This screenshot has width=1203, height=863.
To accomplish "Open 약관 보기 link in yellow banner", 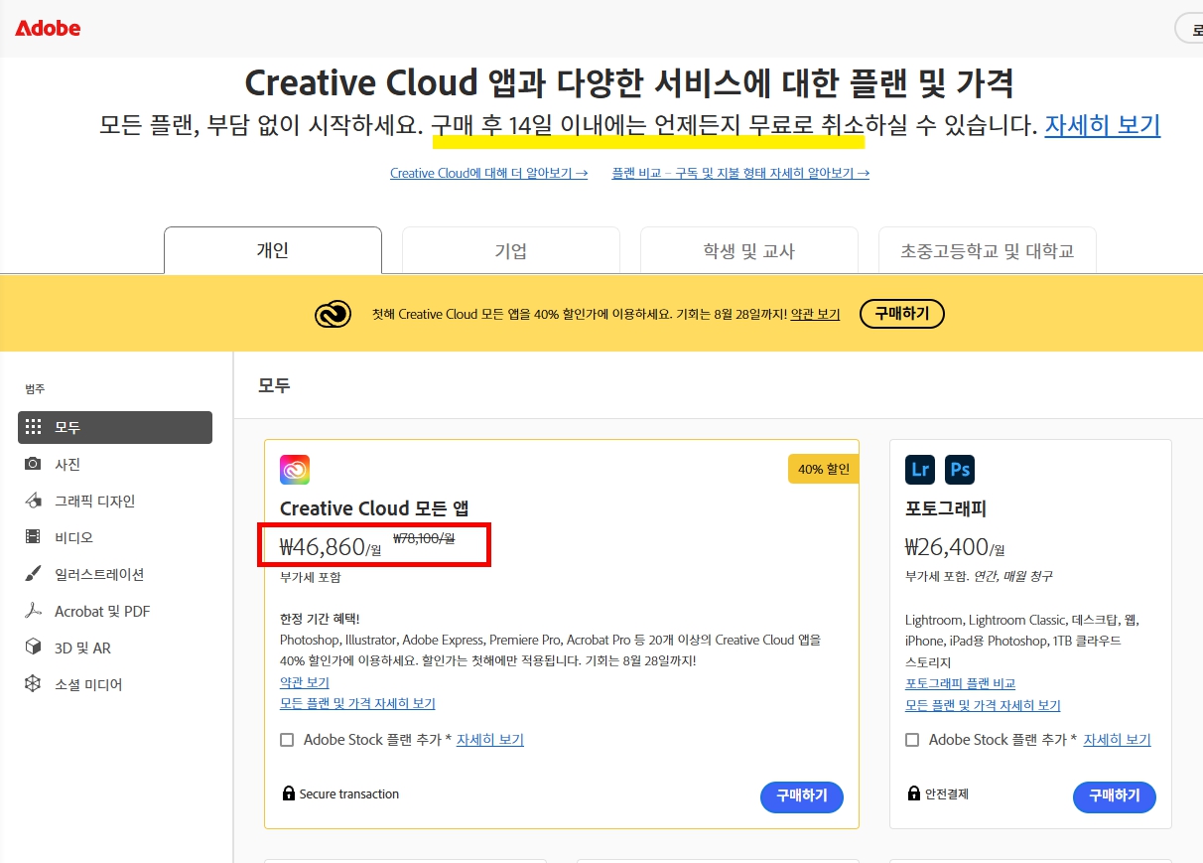I will pos(815,314).
